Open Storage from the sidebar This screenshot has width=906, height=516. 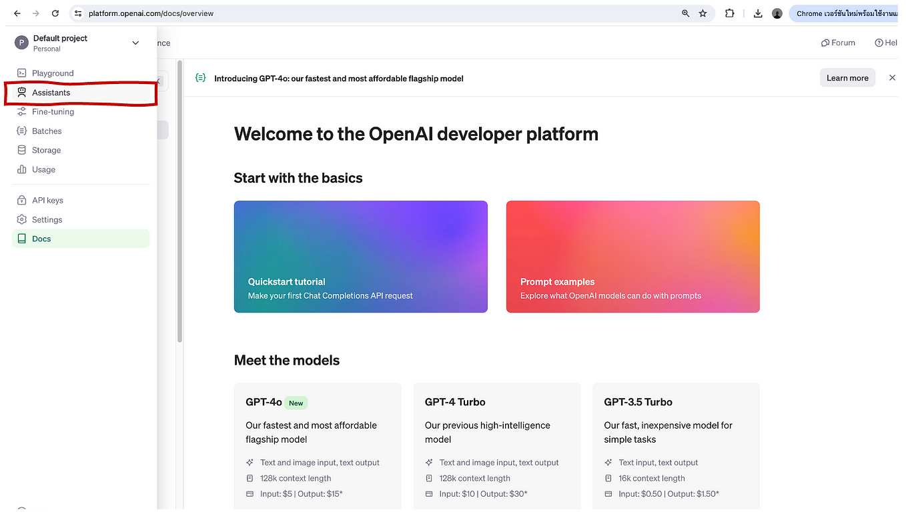pos(81,151)
